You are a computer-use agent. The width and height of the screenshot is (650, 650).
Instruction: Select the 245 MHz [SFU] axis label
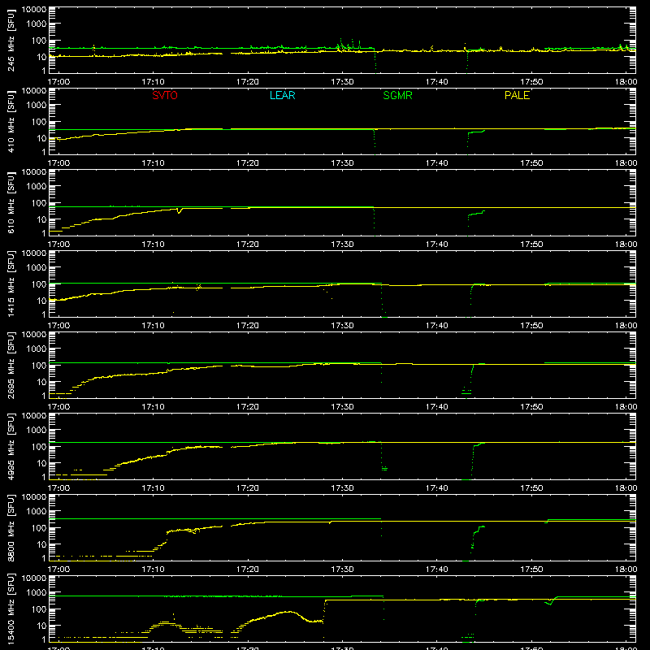(11, 40)
